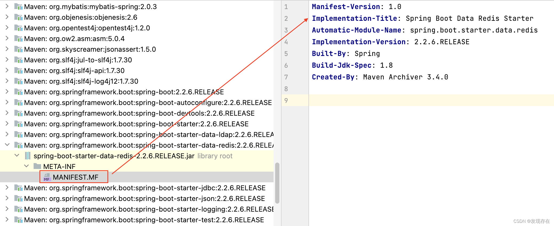Expand the slf4j-api:1.7.30 node
Screen dimensions: 554x226
(x=7, y=70)
